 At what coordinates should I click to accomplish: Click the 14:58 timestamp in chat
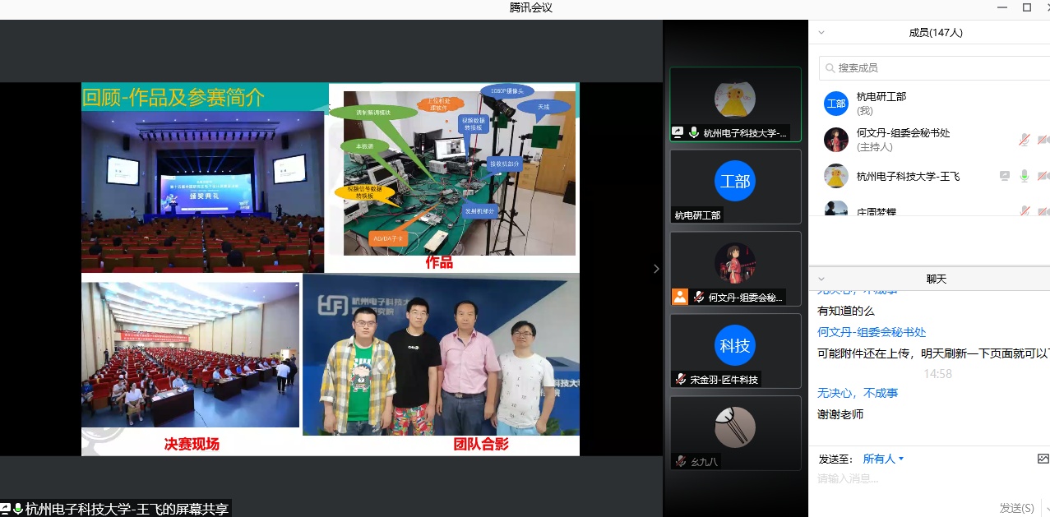point(937,373)
